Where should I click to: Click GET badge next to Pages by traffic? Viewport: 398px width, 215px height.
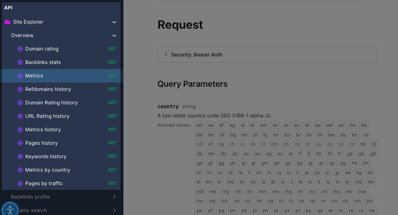click(x=112, y=183)
